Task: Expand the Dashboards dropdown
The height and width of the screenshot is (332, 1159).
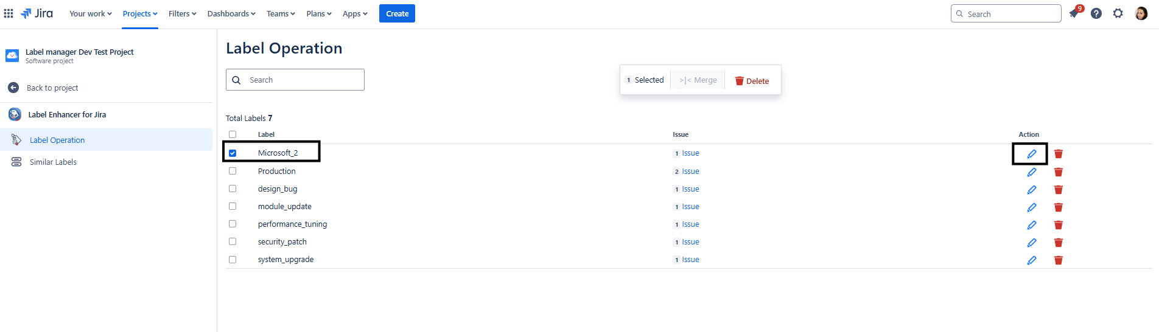Action: pos(231,13)
